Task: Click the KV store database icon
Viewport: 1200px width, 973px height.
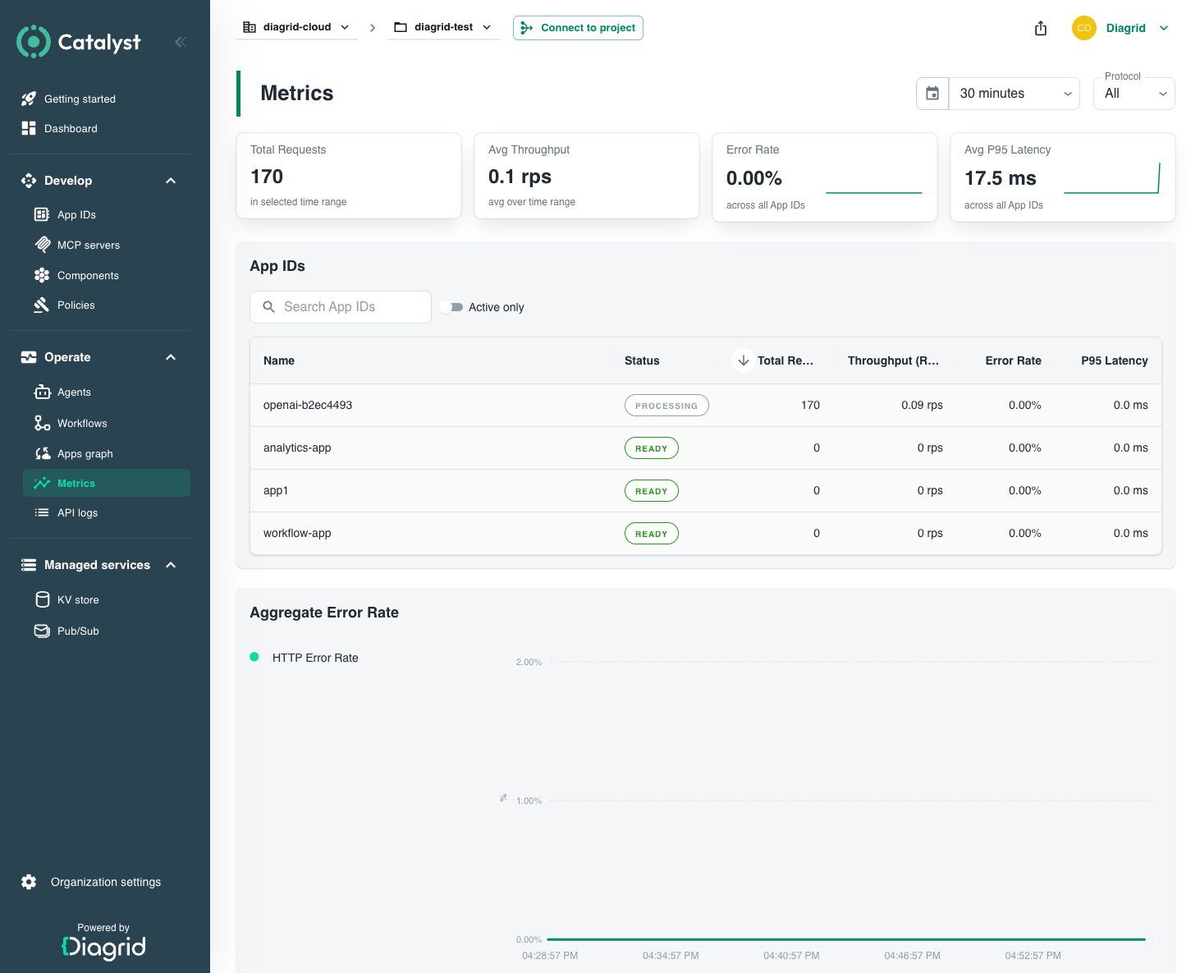Action: 43,599
